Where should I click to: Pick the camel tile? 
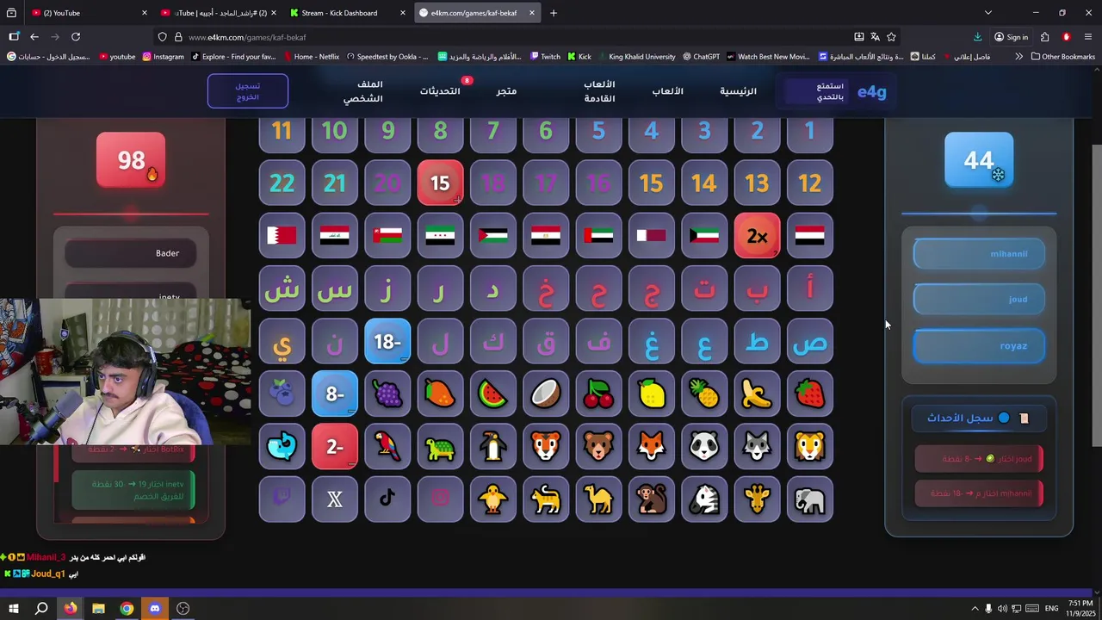coord(598,499)
